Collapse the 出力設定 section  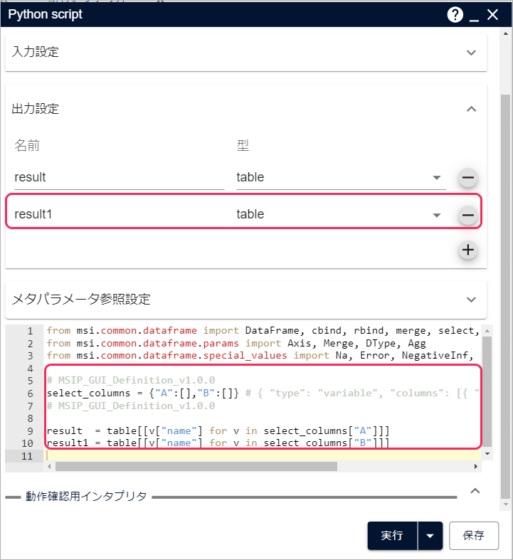pyautogui.click(x=471, y=109)
